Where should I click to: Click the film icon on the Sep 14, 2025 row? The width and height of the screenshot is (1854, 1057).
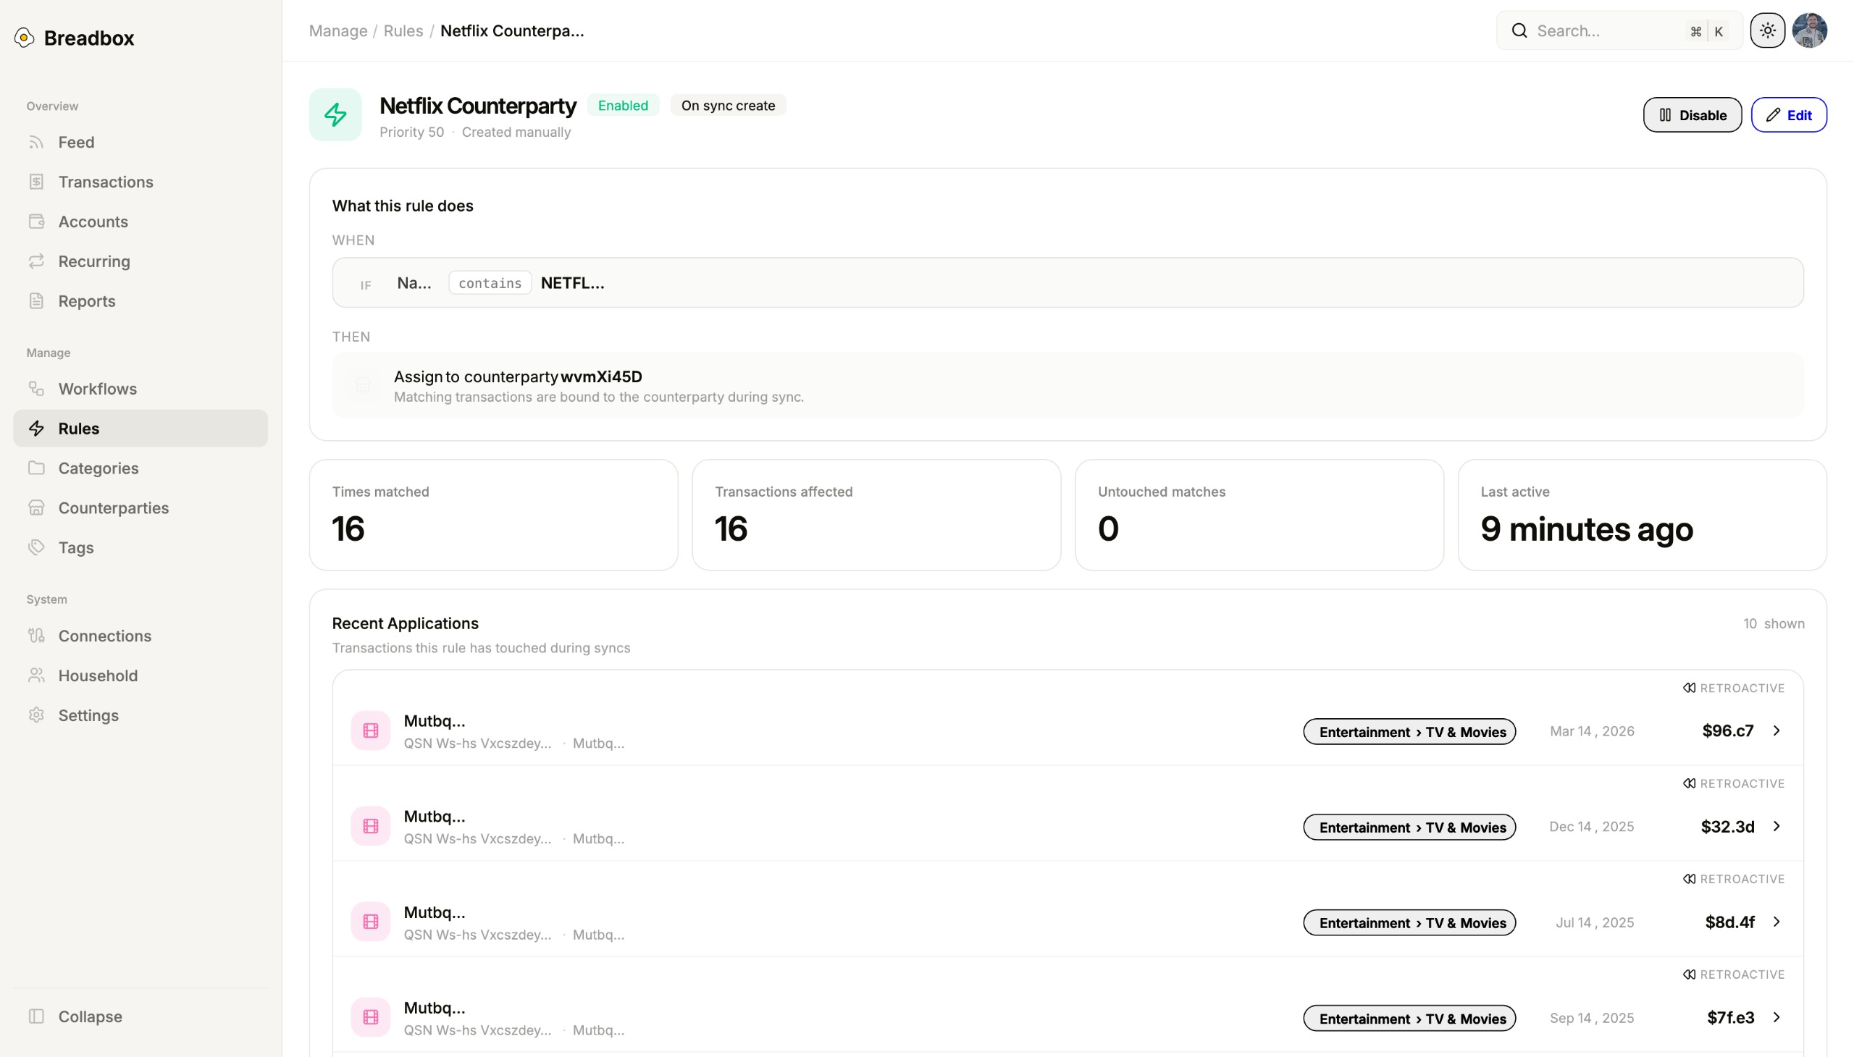370,1018
